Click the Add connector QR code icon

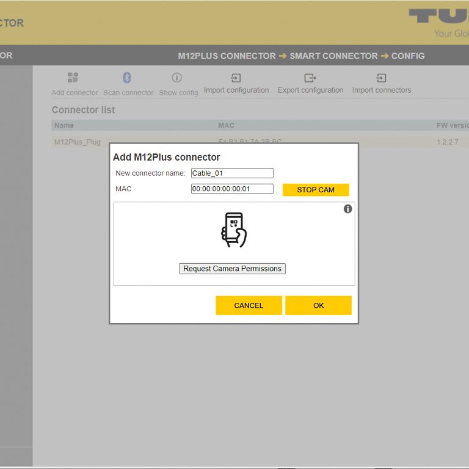[x=73, y=78]
